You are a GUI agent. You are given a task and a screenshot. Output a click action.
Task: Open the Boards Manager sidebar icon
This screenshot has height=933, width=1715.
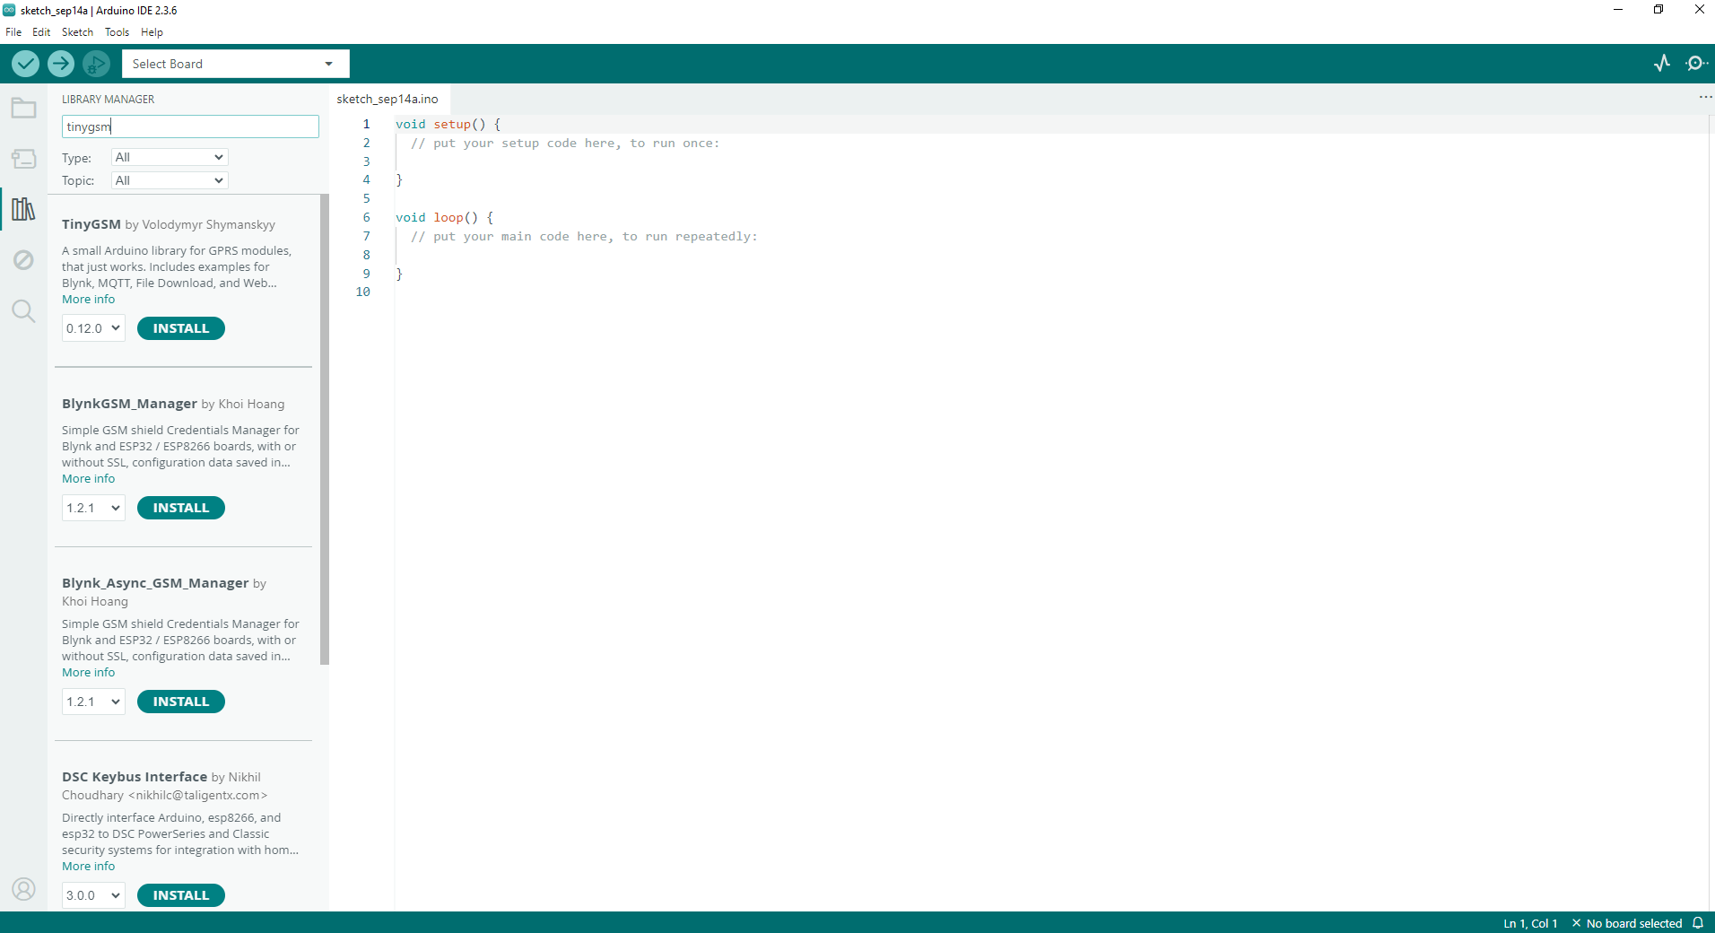[x=23, y=159]
